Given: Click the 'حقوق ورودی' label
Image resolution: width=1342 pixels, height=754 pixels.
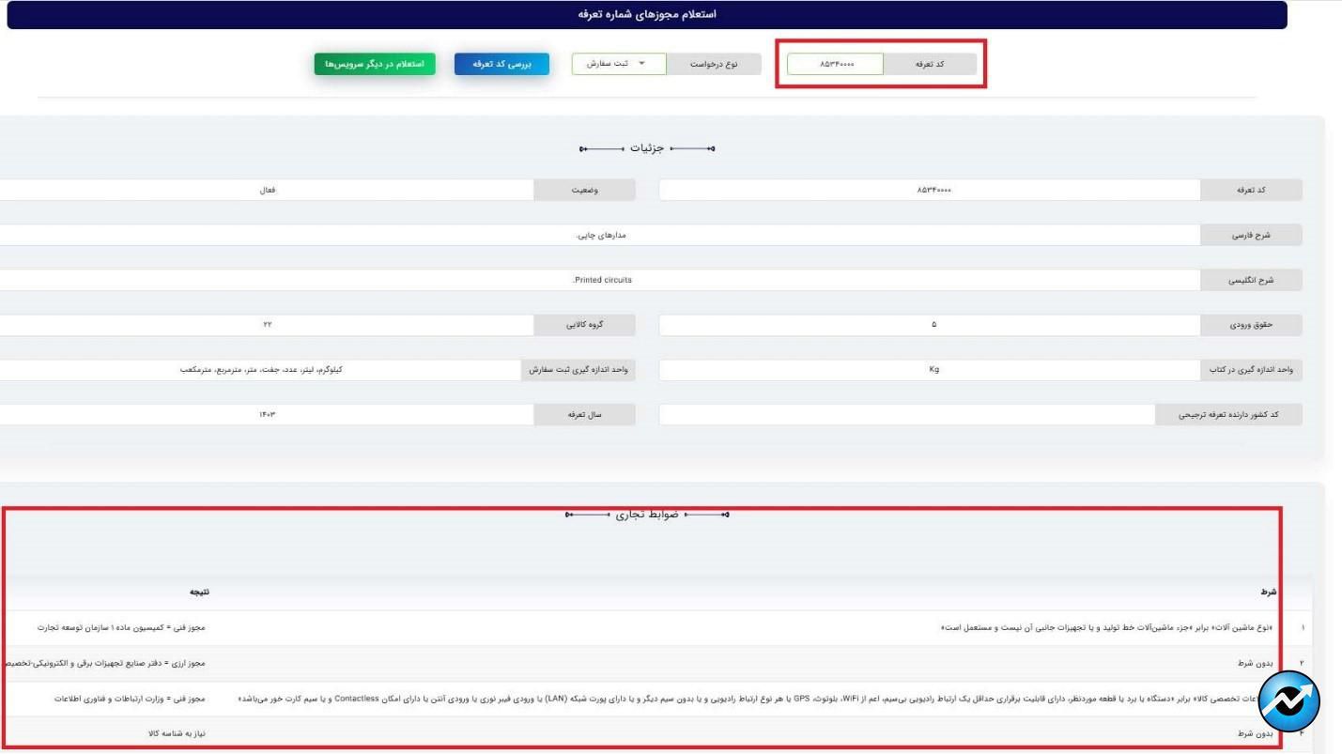Looking at the screenshot, I should tap(1251, 325).
